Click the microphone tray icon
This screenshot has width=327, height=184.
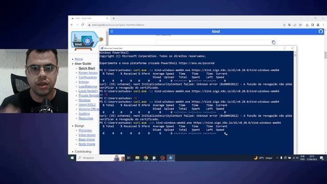click(x=282, y=158)
